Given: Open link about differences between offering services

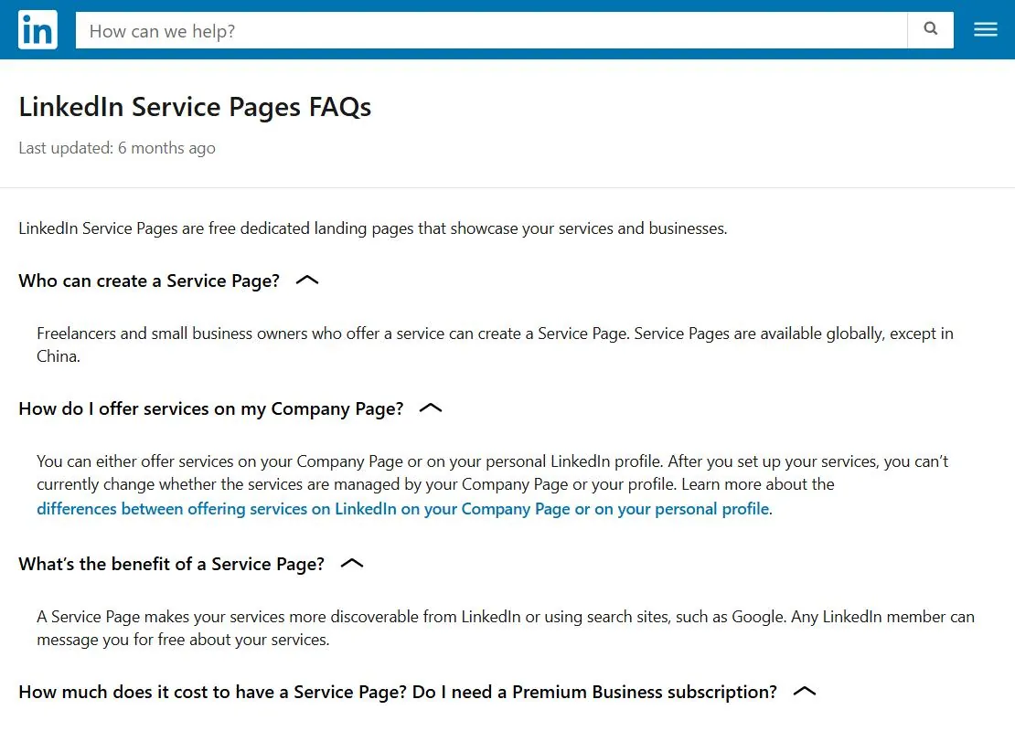Looking at the screenshot, I should coord(403,509).
